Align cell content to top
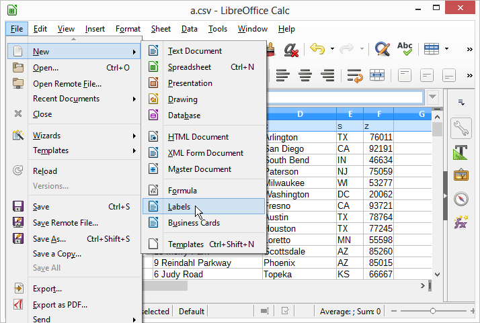Screen dimensions: 480x323 [405, 76]
